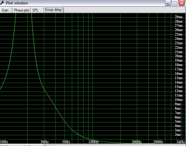Click the 2ms label on delay axis
This screenshot has width=186, height=146.
coord(178,135)
